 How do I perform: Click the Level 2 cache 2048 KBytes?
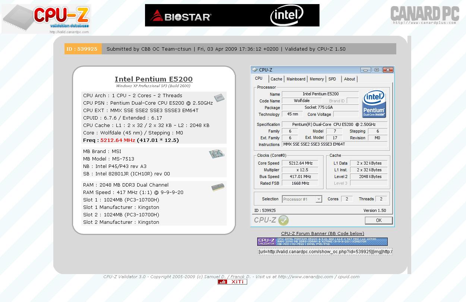pyautogui.click(x=369, y=177)
